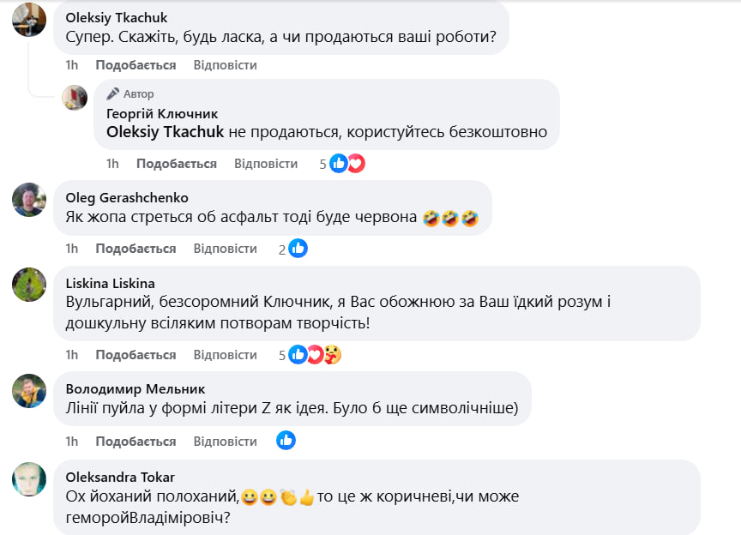The height and width of the screenshot is (535, 741).
Task: Click like reaction icon on Володимир Мельник's comment
Action: 286,441
